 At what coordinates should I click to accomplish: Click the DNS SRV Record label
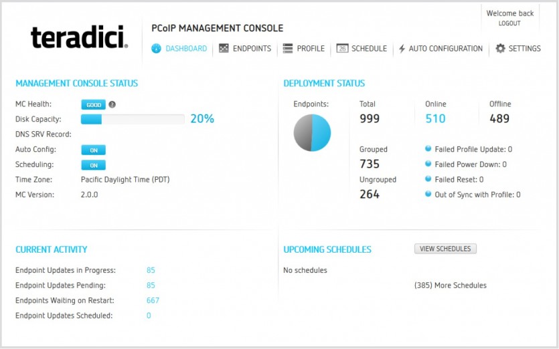pyautogui.click(x=43, y=134)
